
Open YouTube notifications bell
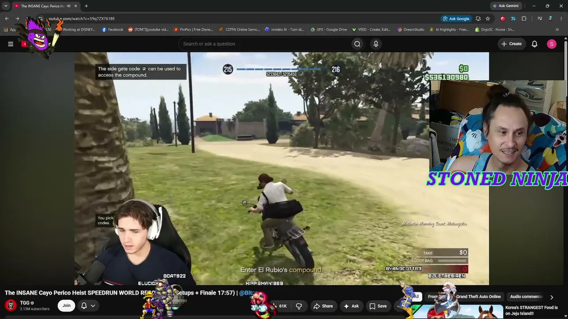pos(535,44)
